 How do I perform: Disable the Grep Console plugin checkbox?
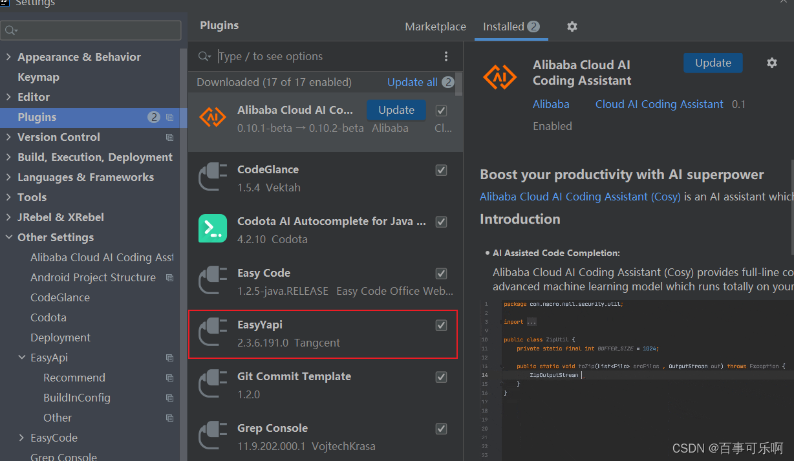tap(441, 429)
